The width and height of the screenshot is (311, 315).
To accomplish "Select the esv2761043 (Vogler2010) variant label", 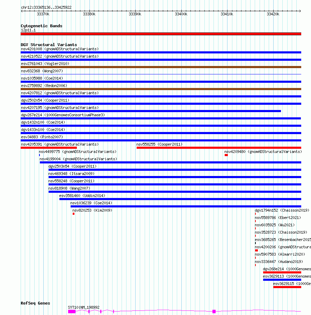I will pos(45,64).
